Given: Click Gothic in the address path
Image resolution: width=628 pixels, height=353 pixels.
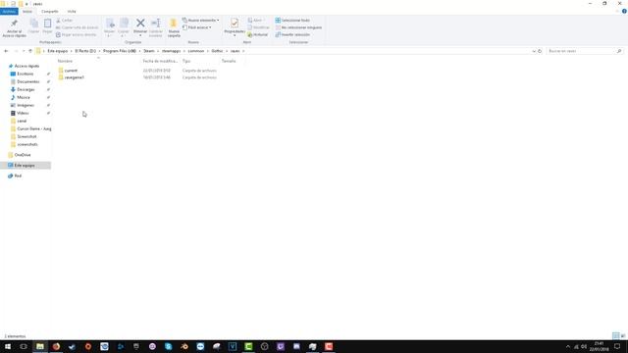Looking at the screenshot, I should (x=217, y=51).
